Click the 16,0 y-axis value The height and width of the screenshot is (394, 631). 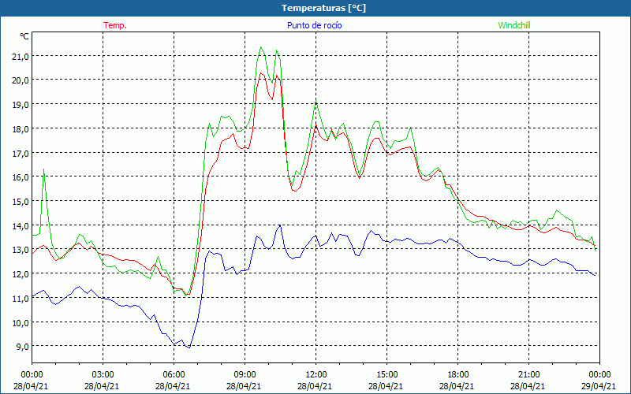click(x=21, y=177)
